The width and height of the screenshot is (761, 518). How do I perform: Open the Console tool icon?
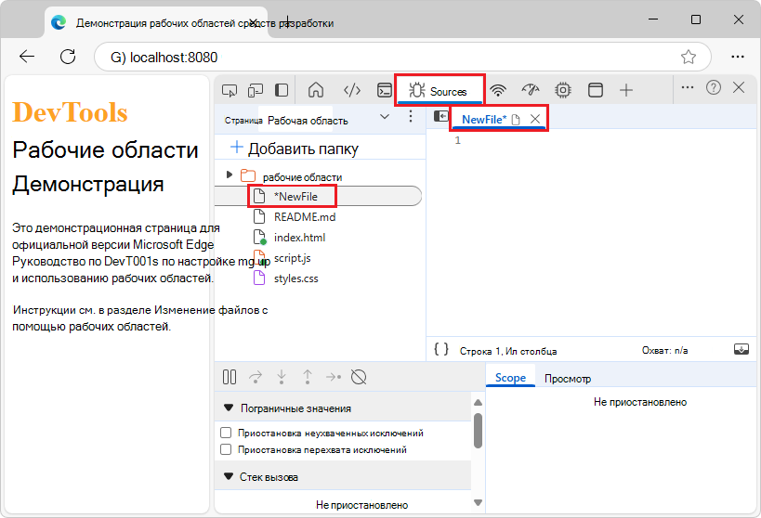(x=385, y=90)
